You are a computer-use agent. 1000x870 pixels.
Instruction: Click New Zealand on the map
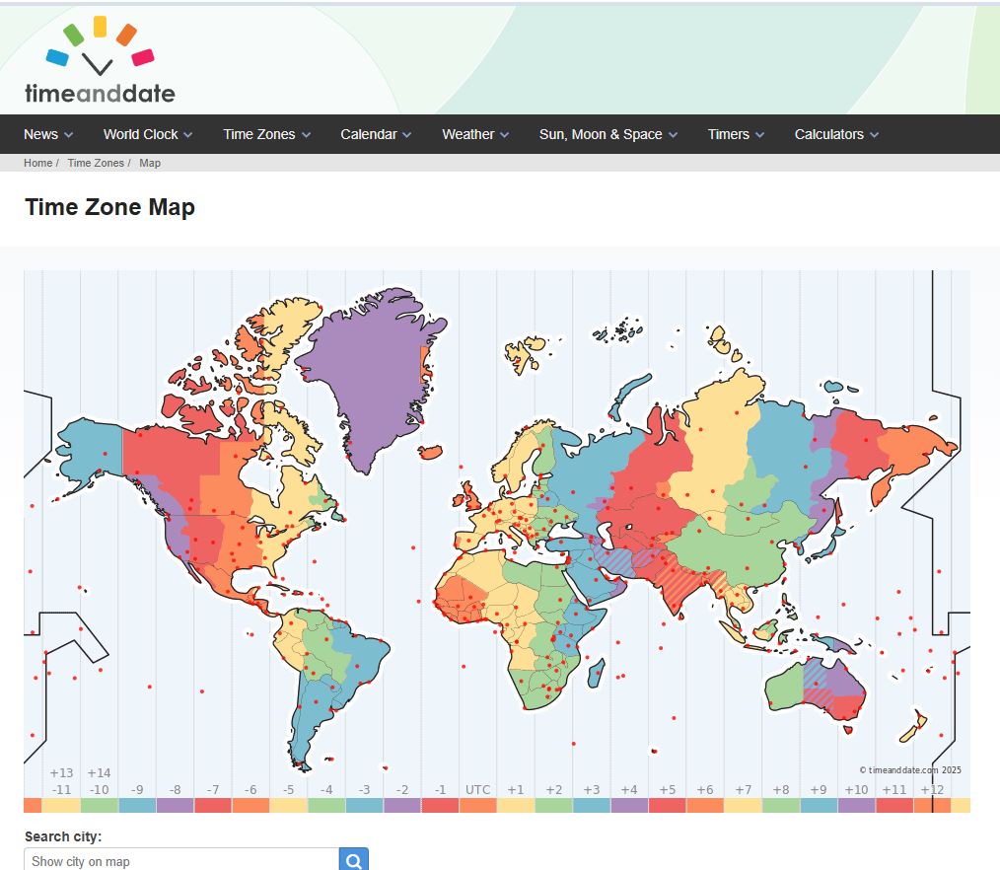tap(914, 727)
